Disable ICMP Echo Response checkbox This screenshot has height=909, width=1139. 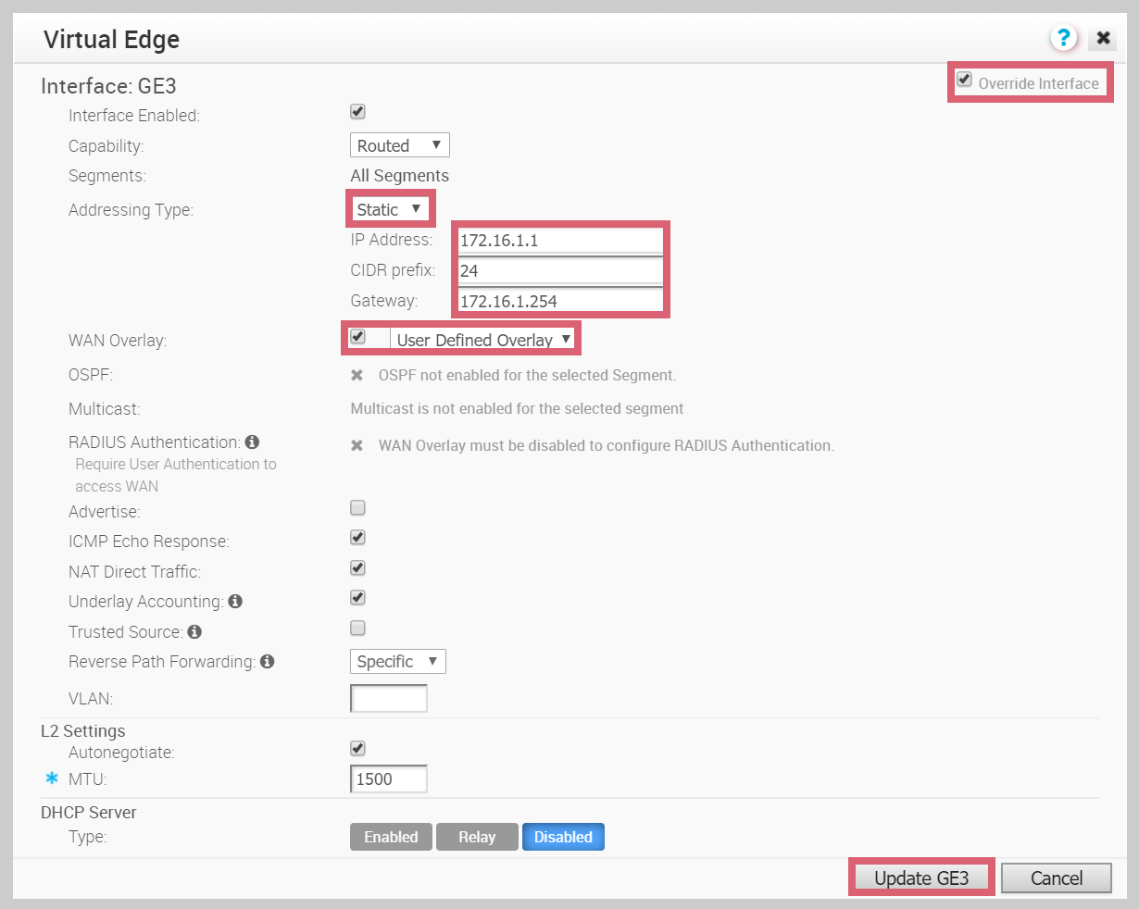pos(357,538)
